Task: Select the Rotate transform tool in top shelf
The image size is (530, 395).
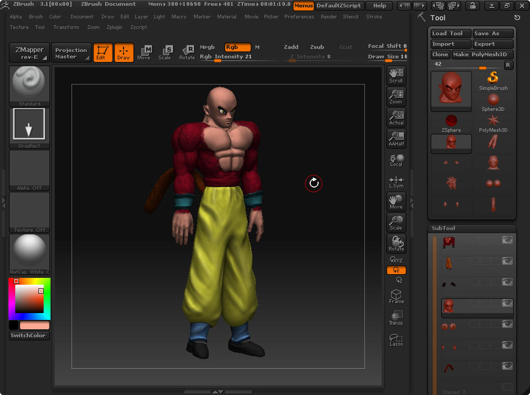Action: tap(187, 53)
